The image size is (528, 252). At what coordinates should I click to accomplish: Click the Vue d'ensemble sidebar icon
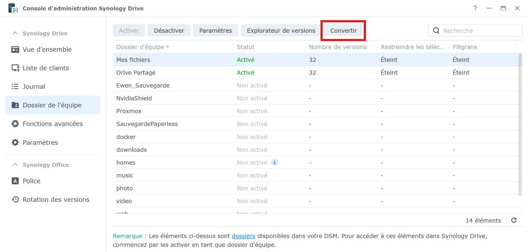15,50
